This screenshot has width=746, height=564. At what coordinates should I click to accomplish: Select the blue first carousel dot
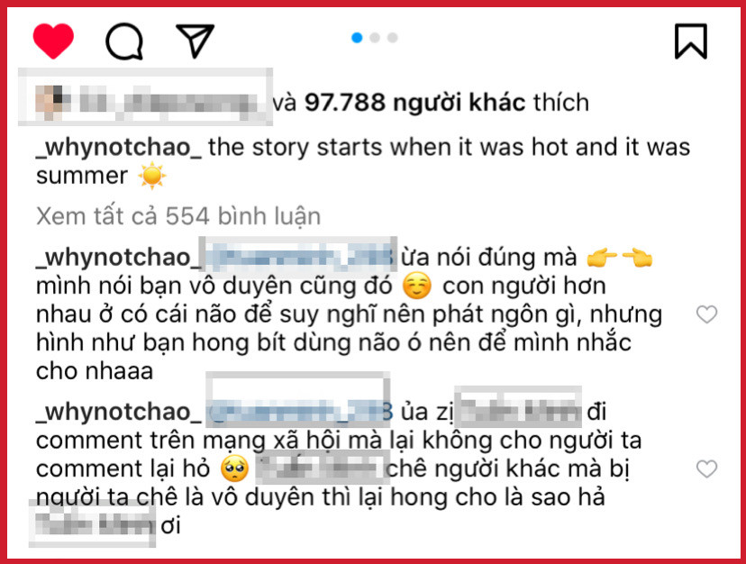(357, 38)
